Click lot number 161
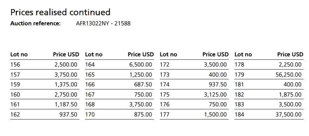 point(15,104)
